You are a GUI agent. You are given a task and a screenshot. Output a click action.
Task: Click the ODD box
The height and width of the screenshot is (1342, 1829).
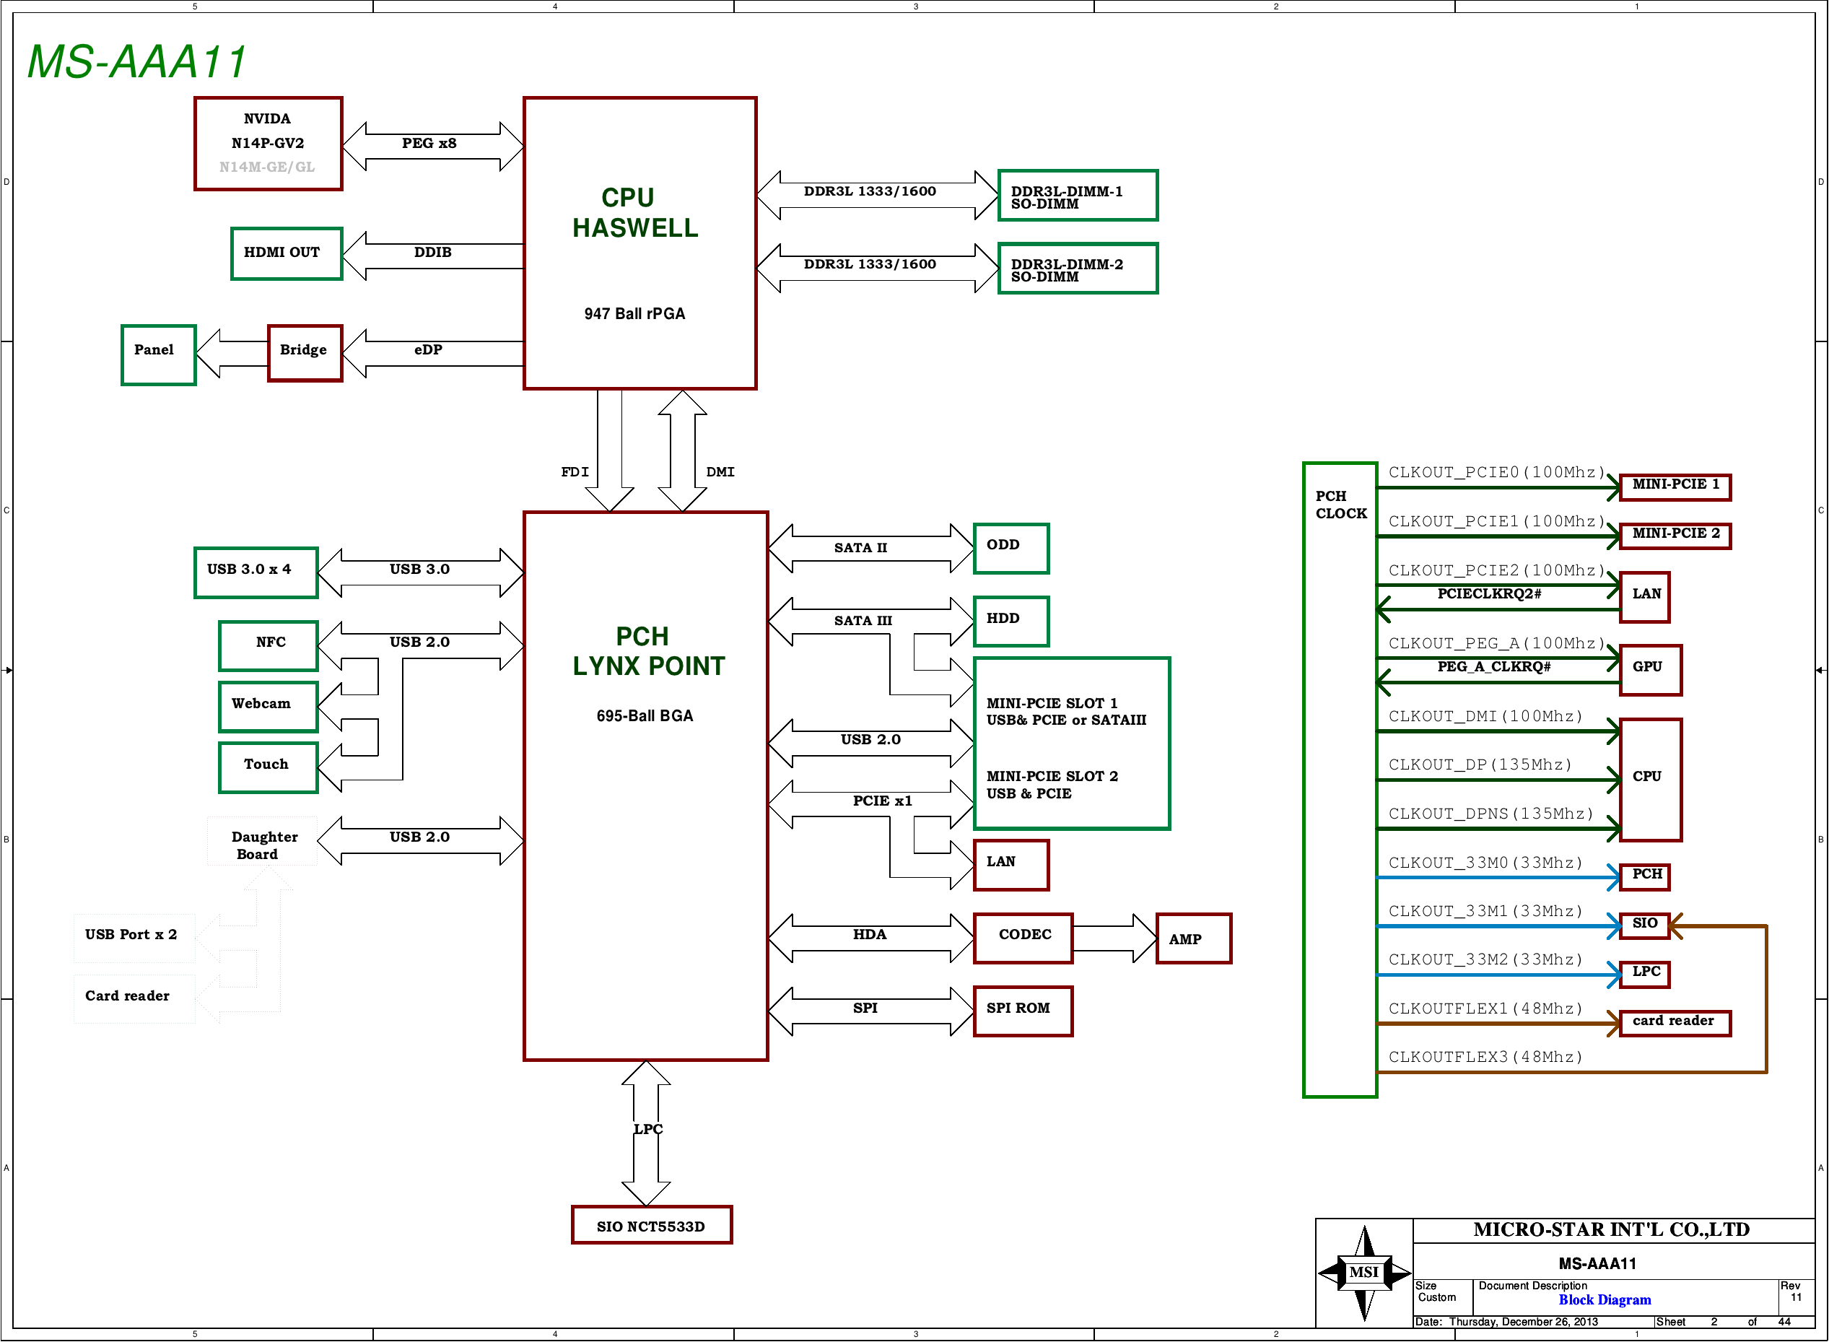1011,549
